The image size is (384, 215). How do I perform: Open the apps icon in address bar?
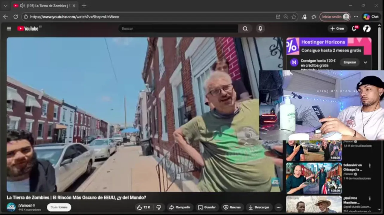point(278,17)
